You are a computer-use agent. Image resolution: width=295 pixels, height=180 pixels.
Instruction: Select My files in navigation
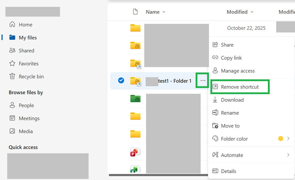[23, 38]
